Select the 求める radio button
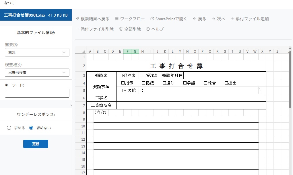 click(x=9, y=128)
